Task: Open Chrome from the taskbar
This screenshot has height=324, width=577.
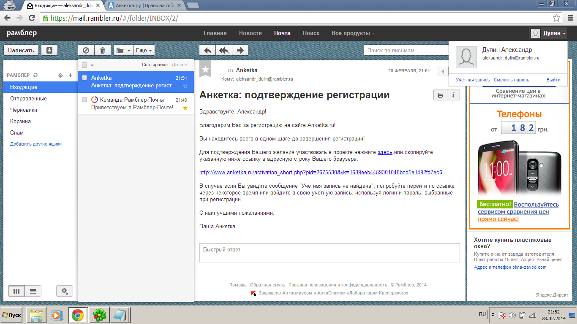Action: click(78, 315)
